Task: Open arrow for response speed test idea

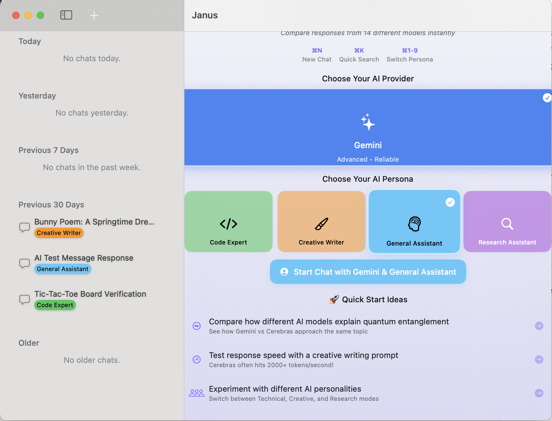Action: tap(539, 360)
